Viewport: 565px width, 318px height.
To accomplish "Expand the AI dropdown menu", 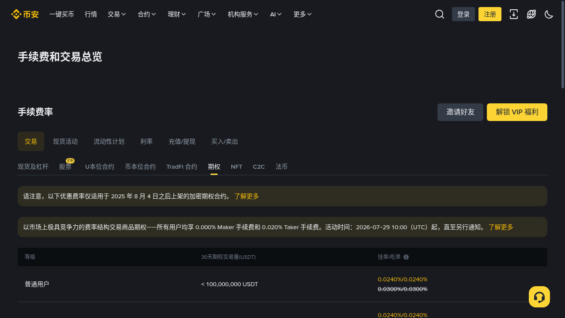I will 276,14.
